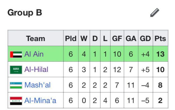
Task: Click the UAE flag next to Al Ain
Action: point(16,54)
